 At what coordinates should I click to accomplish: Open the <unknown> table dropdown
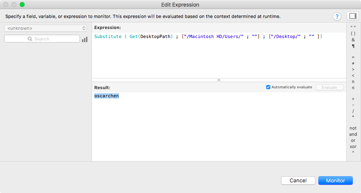pos(46,28)
